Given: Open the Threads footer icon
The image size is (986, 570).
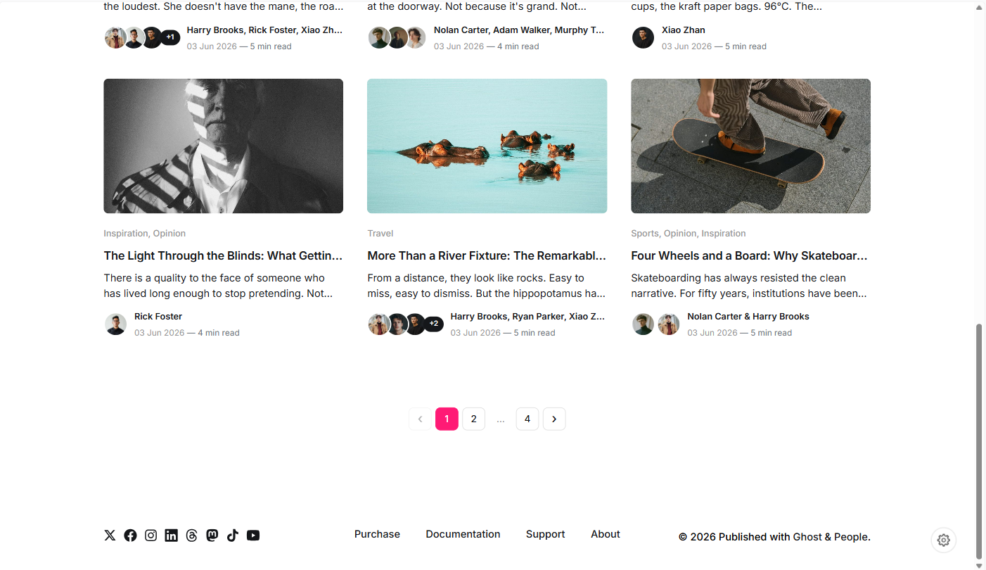Looking at the screenshot, I should click(191, 536).
